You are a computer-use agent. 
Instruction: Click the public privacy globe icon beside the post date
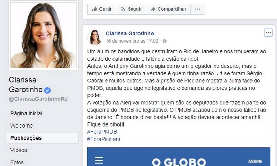click(165, 41)
